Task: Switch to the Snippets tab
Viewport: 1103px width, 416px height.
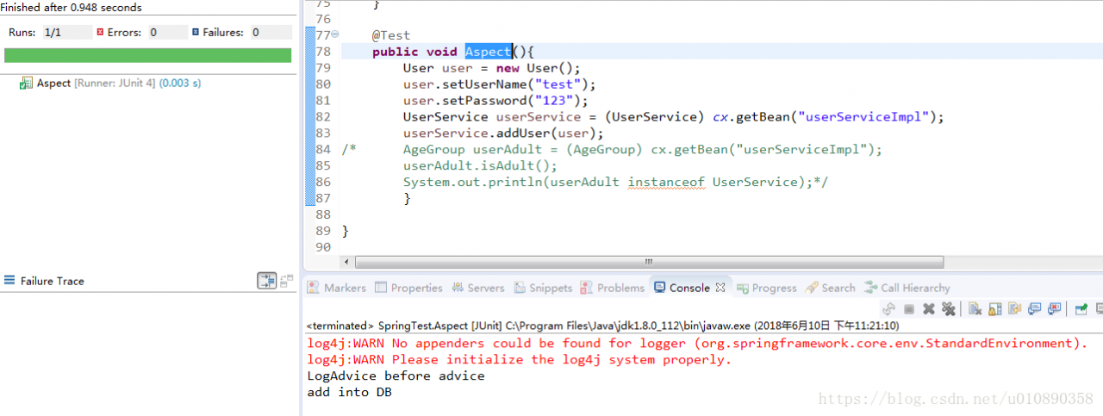Action: [x=544, y=288]
